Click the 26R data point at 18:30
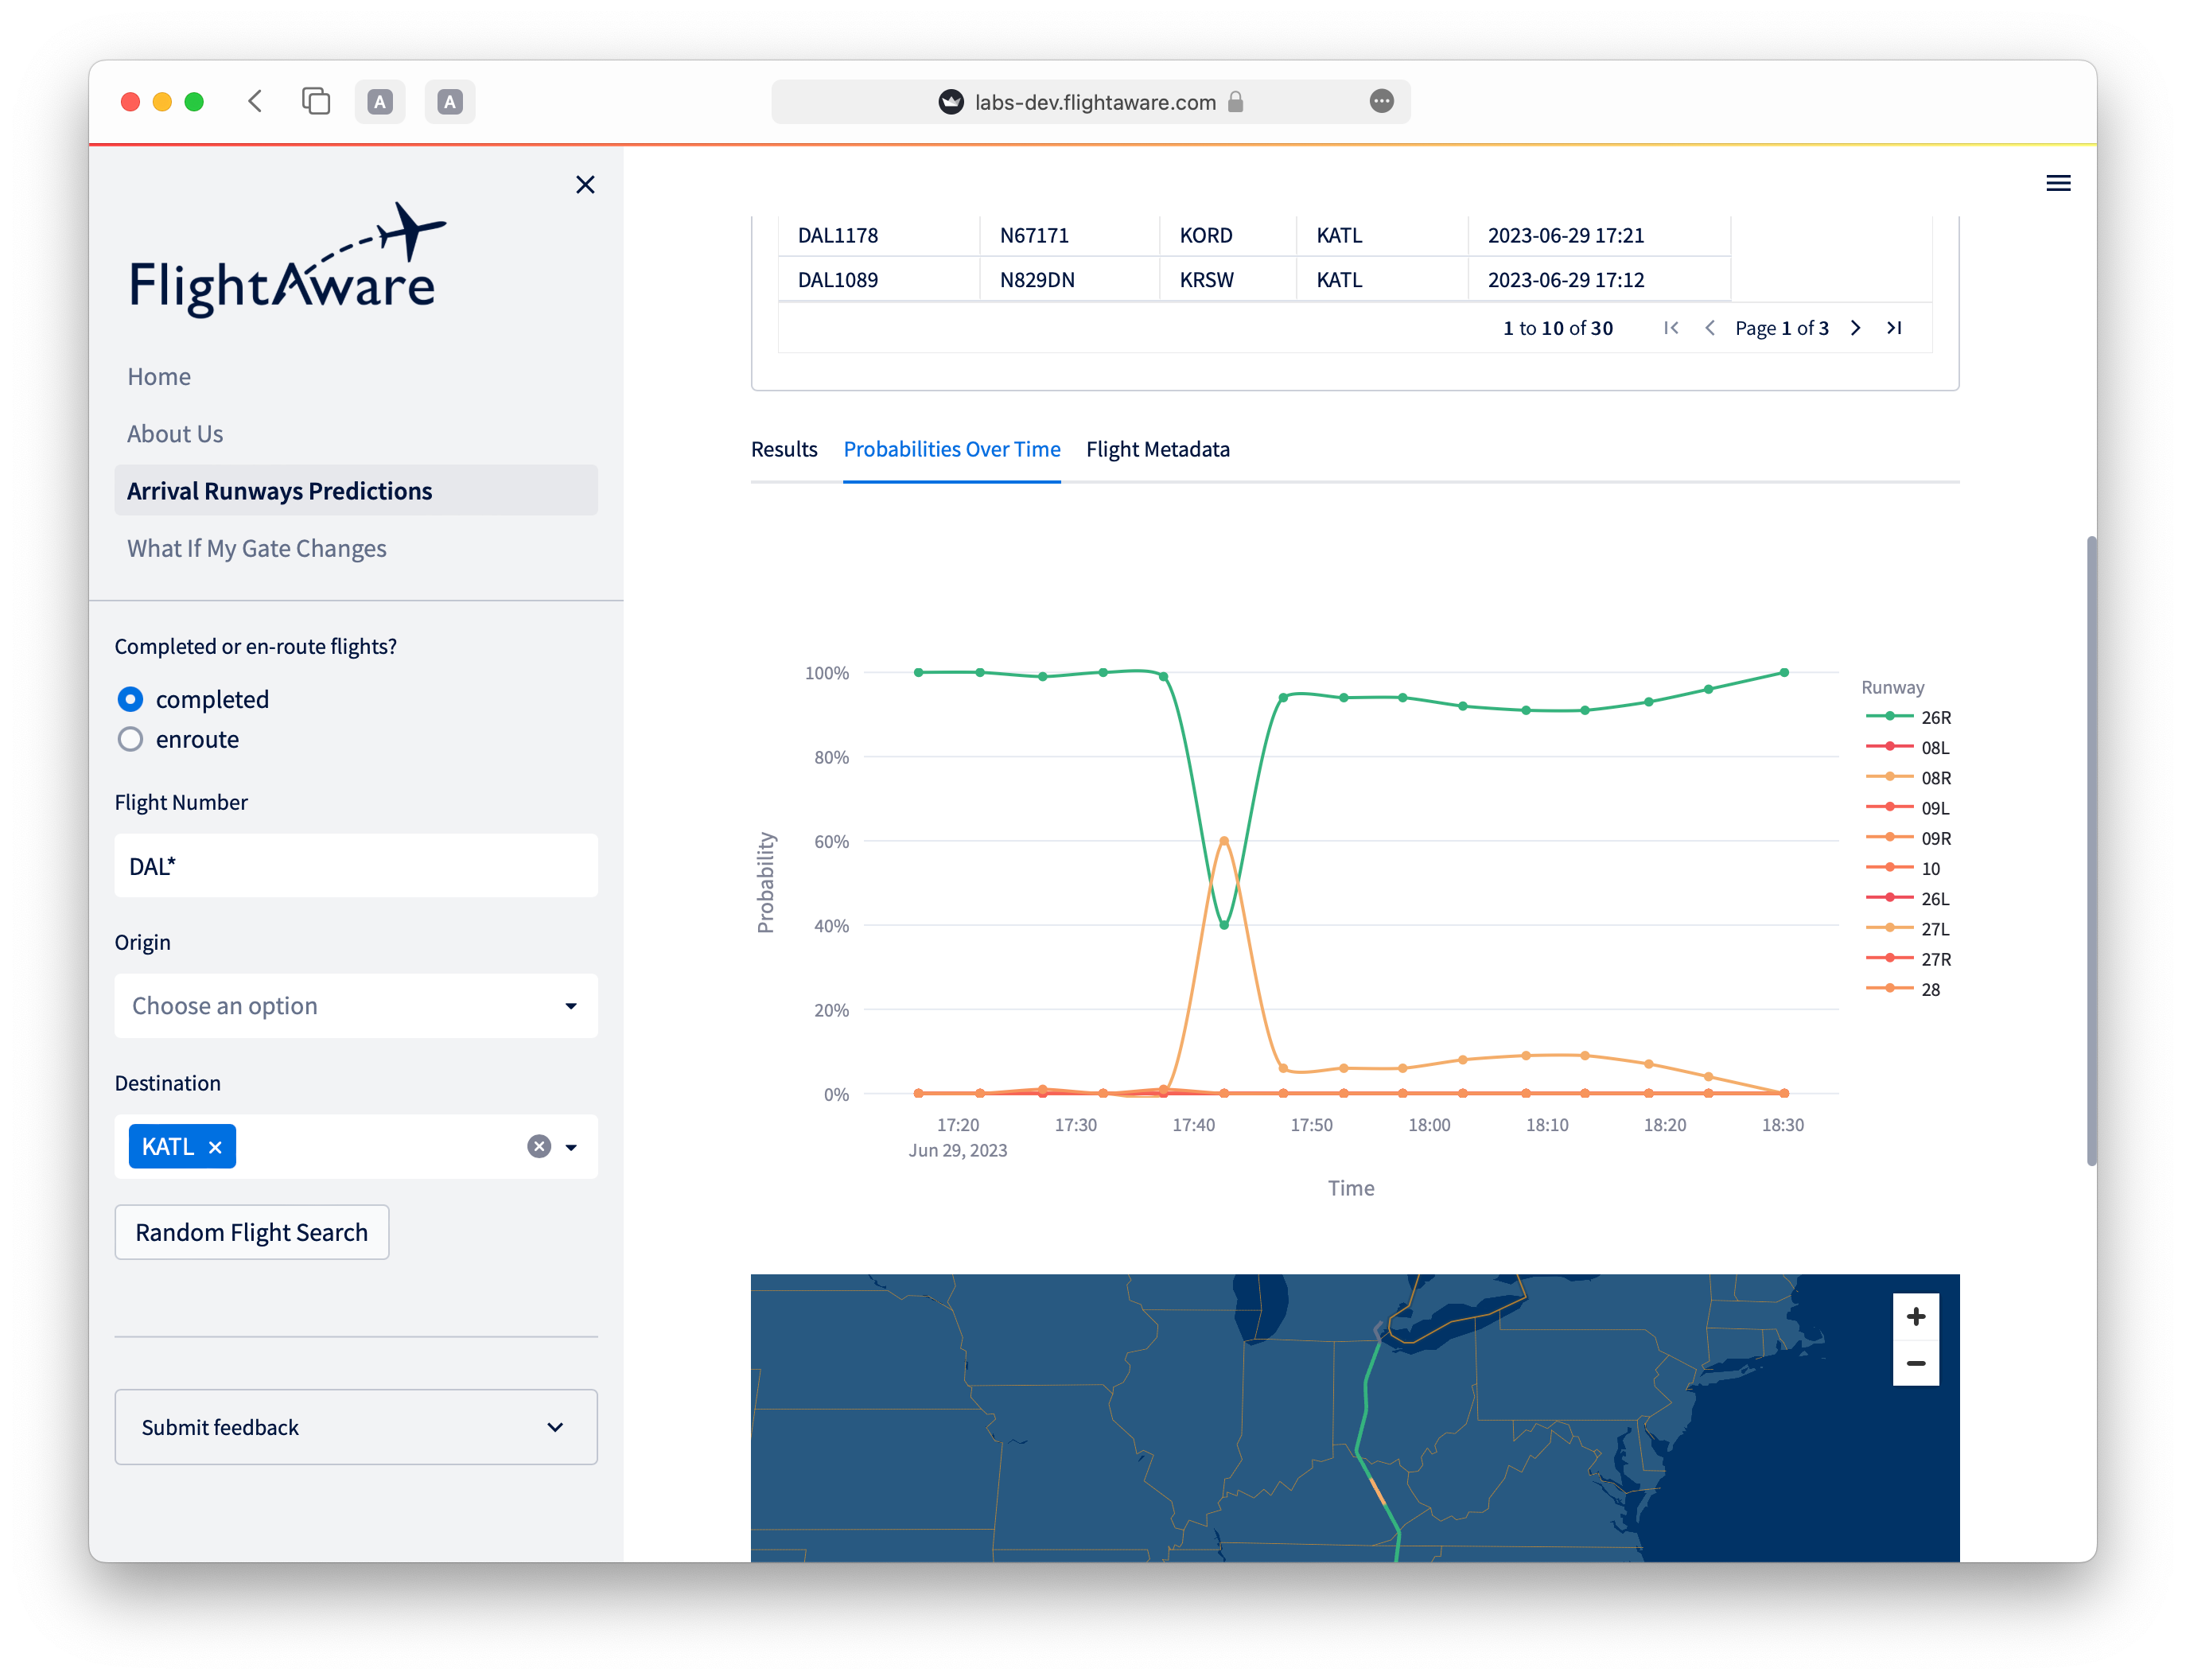This screenshot has height=1680, width=2186. [1784, 673]
